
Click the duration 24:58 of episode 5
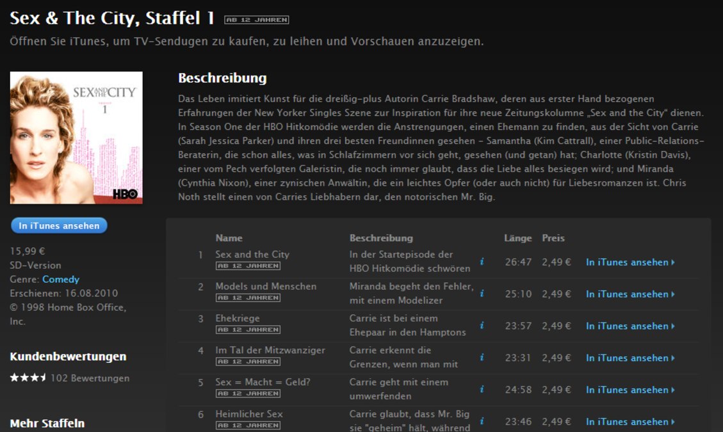(518, 390)
